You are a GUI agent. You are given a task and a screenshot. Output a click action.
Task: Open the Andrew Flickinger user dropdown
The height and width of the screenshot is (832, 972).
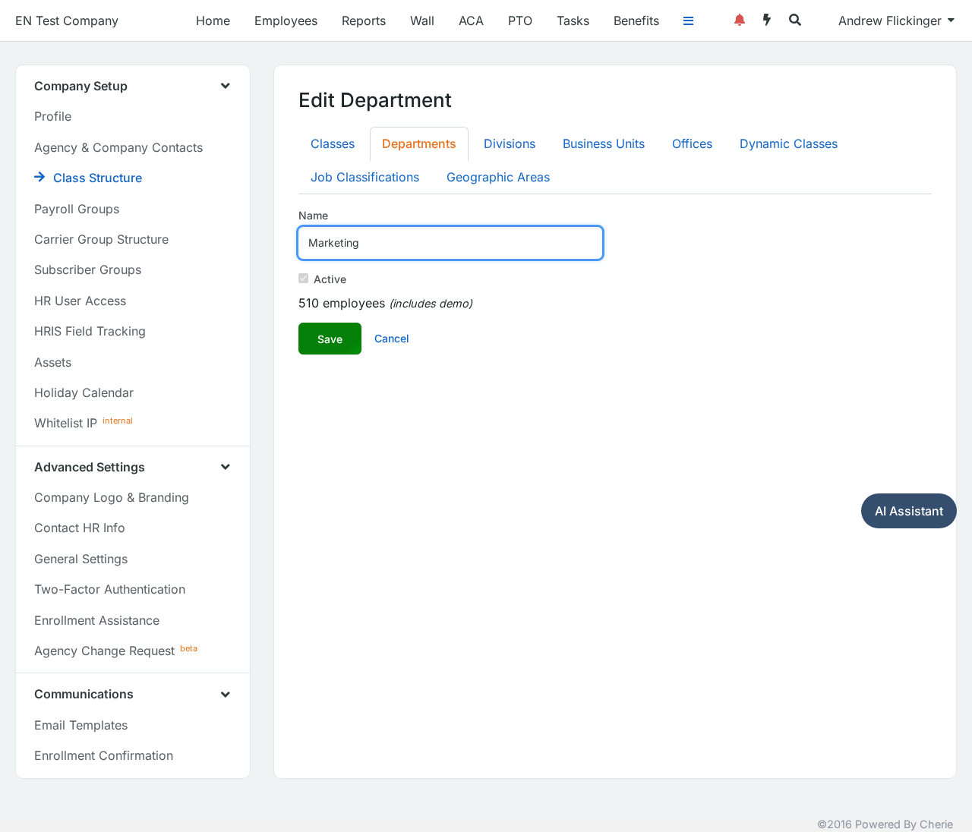point(896,20)
